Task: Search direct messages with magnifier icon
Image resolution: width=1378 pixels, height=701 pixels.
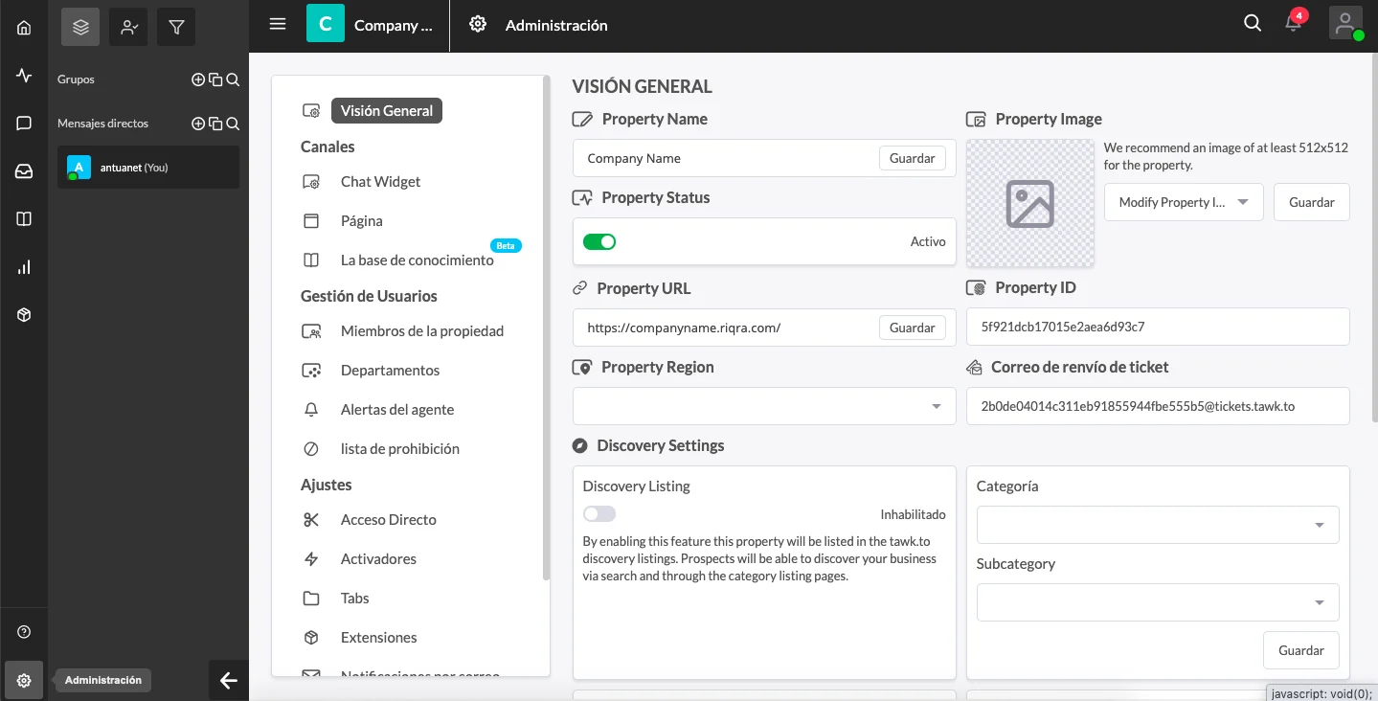Action: (233, 124)
